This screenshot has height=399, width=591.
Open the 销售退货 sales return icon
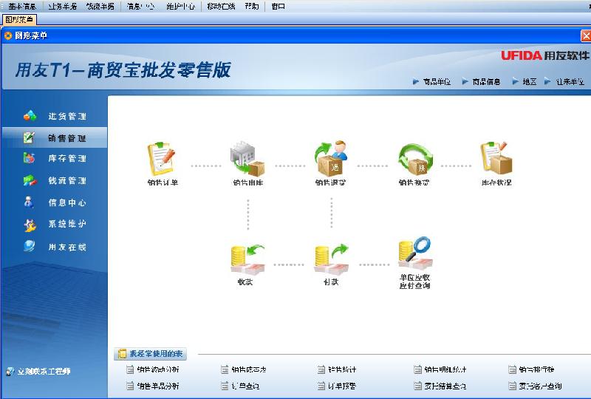click(331, 159)
